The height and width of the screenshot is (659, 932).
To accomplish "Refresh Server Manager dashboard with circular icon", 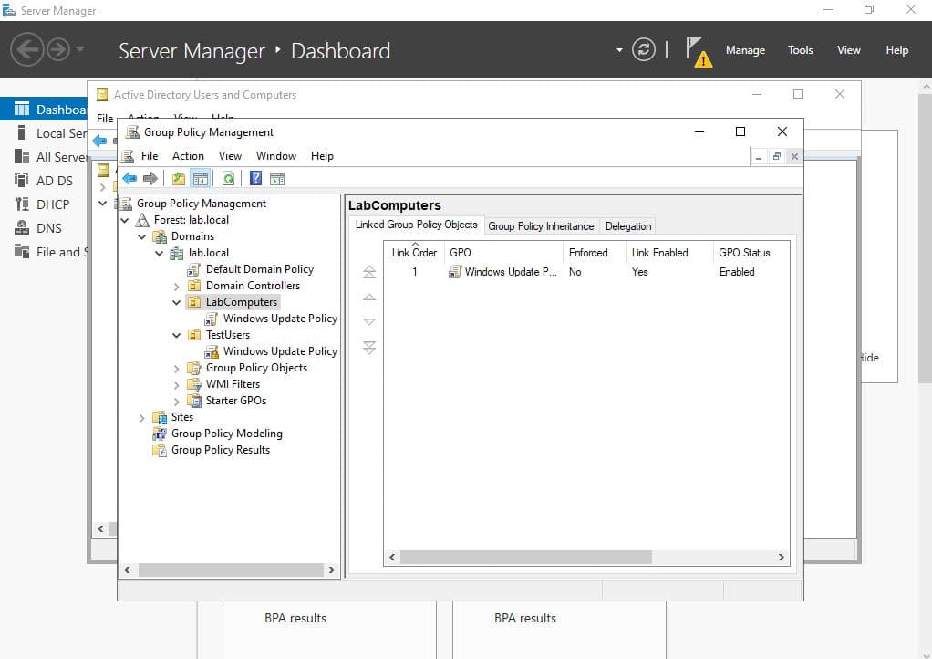I will coord(644,50).
